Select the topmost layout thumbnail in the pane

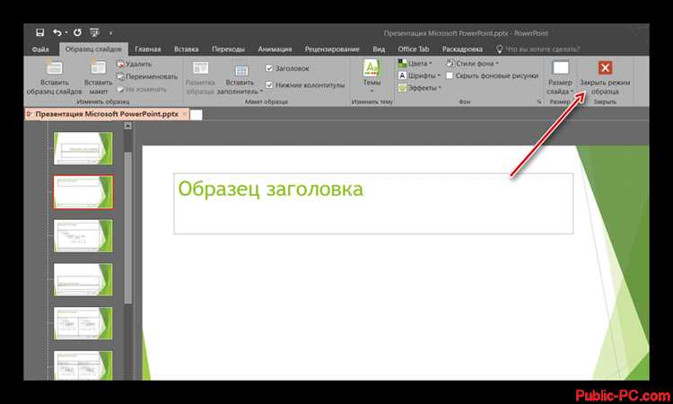83,148
